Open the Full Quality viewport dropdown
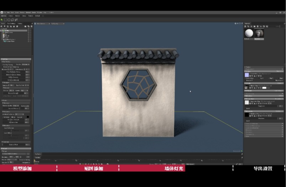286x187 pixels. [x=58, y=23]
